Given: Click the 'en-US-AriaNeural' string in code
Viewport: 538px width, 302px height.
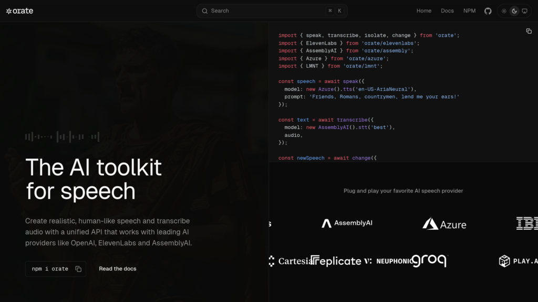Looking at the screenshot, I should coord(382,89).
